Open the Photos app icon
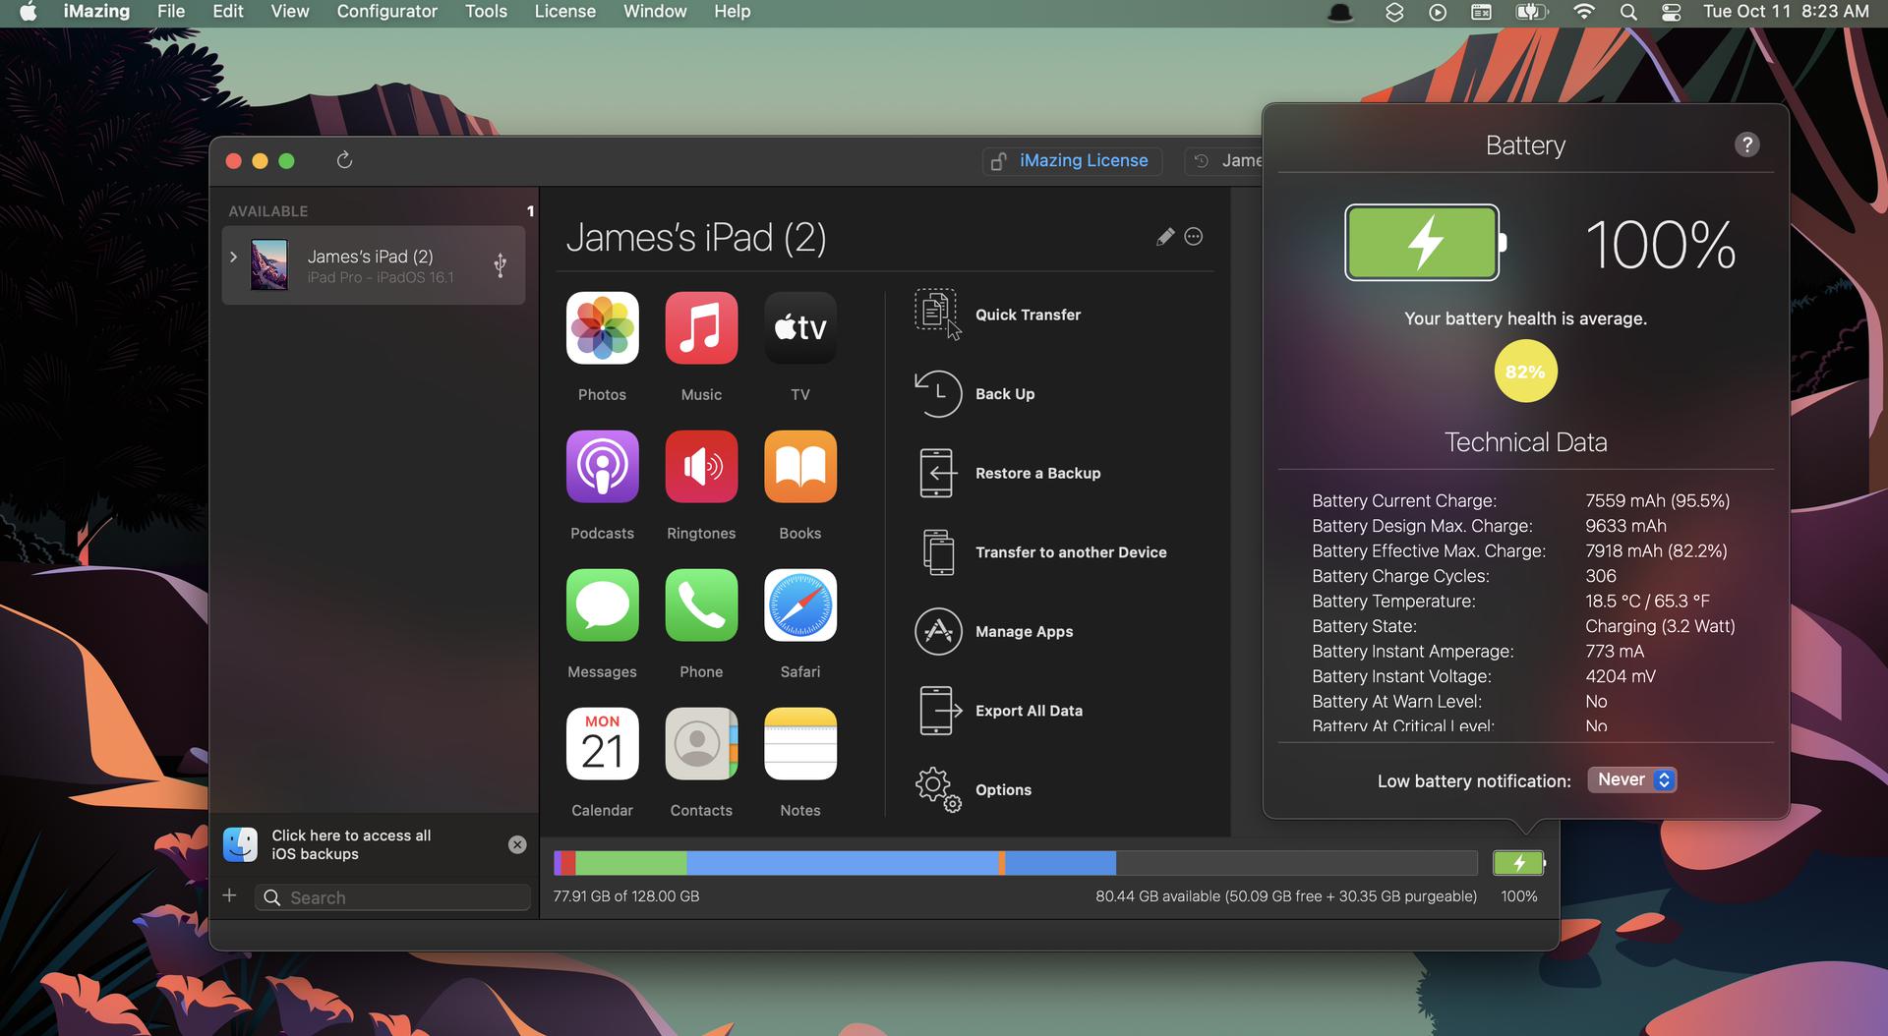This screenshot has width=1888, height=1036. (602, 328)
